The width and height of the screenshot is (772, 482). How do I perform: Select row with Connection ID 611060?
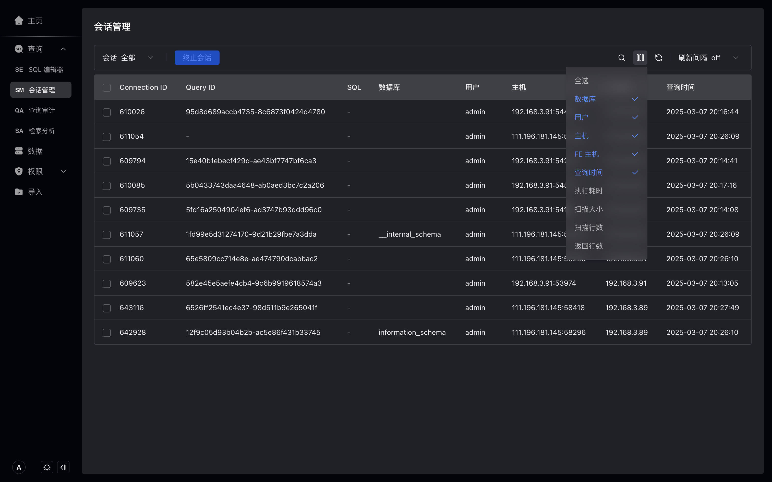pos(106,259)
